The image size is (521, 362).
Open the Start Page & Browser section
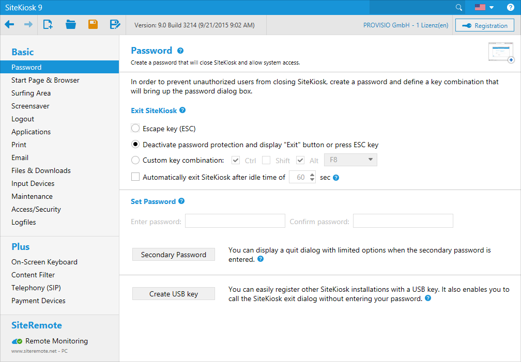point(45,80)
